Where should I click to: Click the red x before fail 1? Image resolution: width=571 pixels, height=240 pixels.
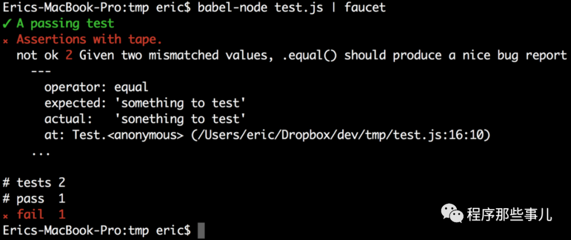(x=6, y=216)
